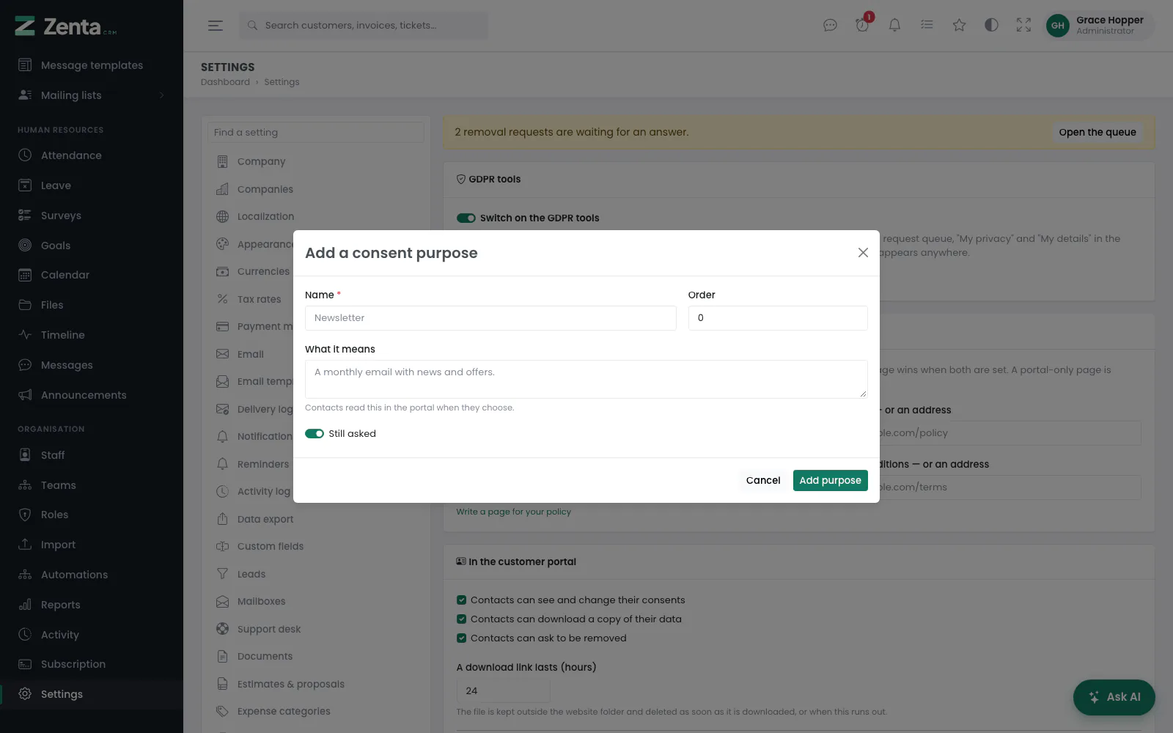The width and height of the screenshot is (1173, 733).
Task: Click the global search field
Action: (x=364, y=26)
